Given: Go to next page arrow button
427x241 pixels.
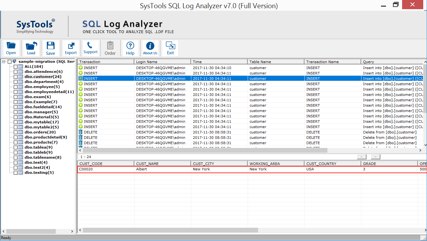Looking at the screenshot, I should [x=375, y=157].
